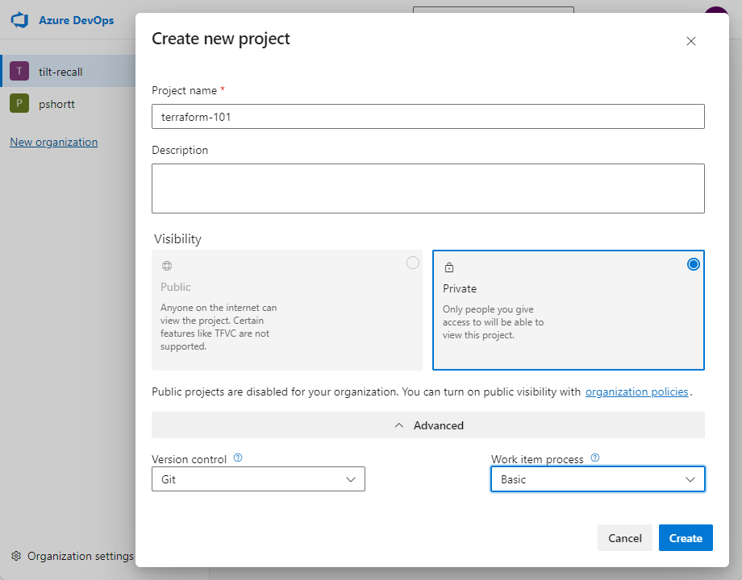This screenshot has height=580, width=742.
Task: Collapse the Advanced section
Action: click(427, 425)
